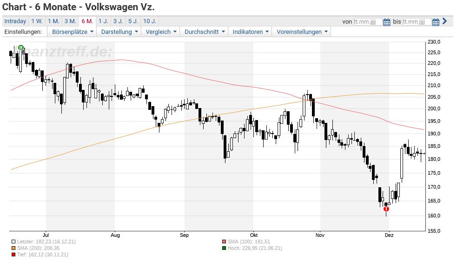Viewport: 457px width, 261px height.
Task: Click the 'Einstellungen:' label
Action: (x=23, y=32)
